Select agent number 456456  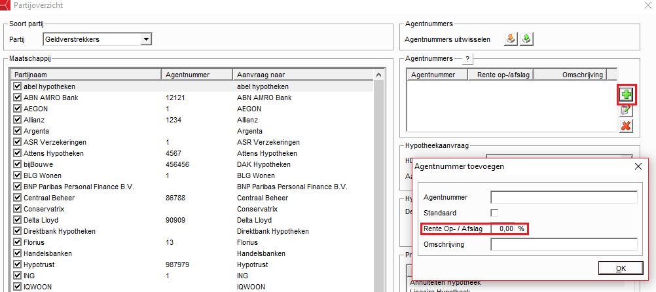point(177,164)
